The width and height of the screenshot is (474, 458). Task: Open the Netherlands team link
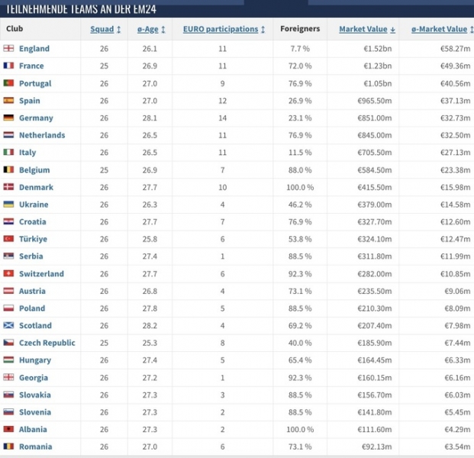tap(42, 135)
